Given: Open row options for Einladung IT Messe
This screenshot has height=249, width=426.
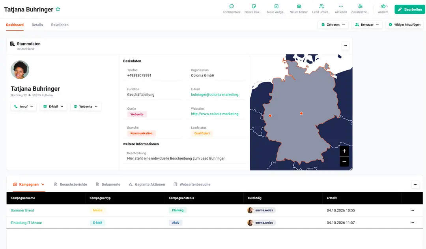Looking at the screenshot, I should [412, 223].
